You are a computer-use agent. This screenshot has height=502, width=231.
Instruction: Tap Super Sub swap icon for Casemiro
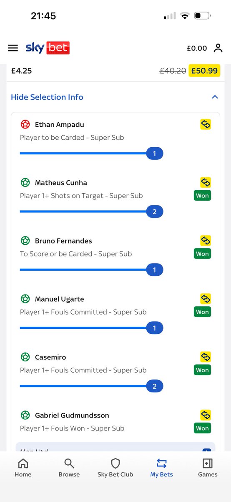pyautogui.click(x=206, y=357)
